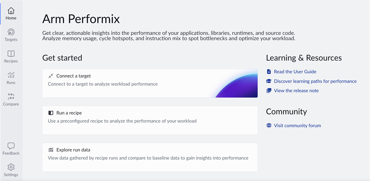
Task: Click the arrows icon on Connect a target card
Action: point(51,76)
